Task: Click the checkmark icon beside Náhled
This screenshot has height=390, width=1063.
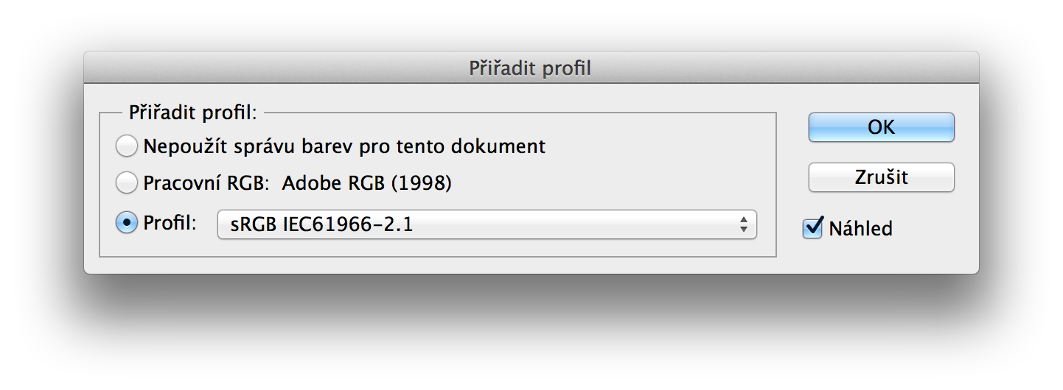Action: [813, 227]
